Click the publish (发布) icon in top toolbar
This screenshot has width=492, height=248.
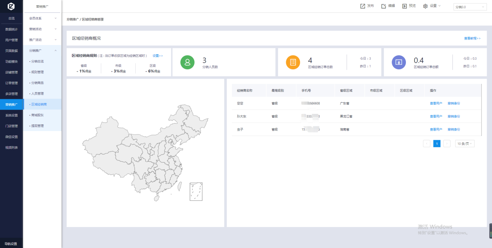(x=363, y=6)
